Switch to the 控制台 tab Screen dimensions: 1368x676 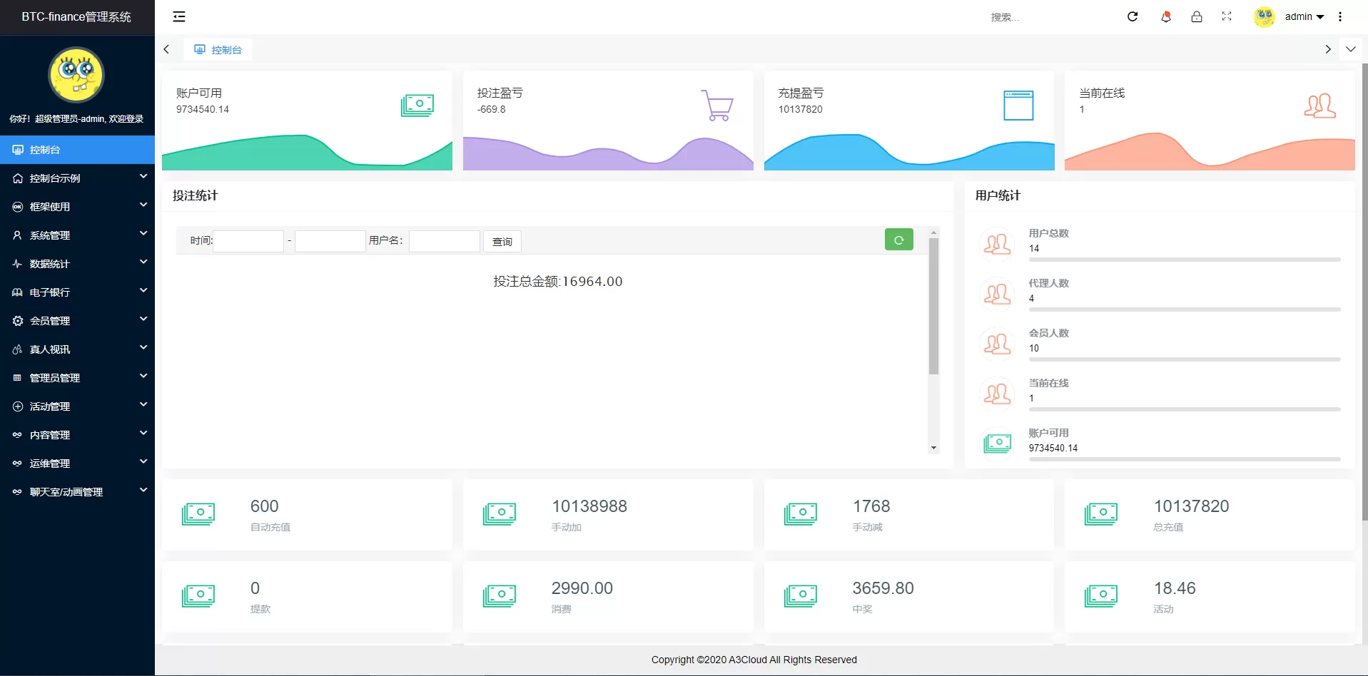click(x=218, y=49)
